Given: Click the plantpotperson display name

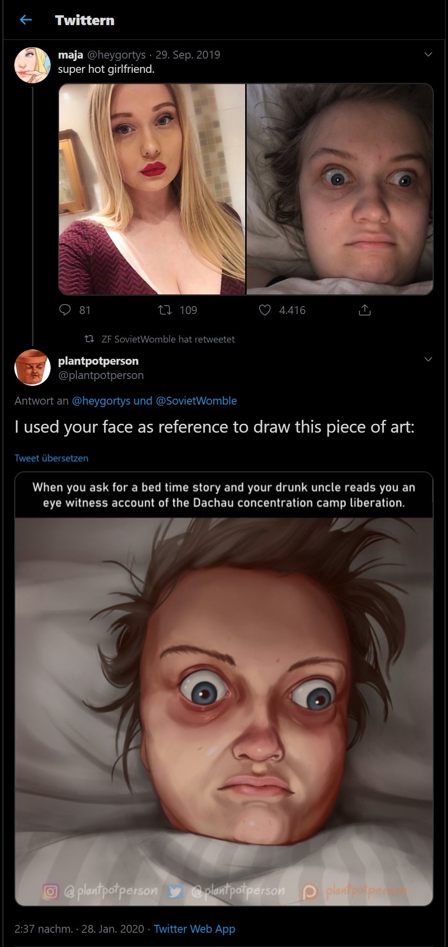Looking at the screenshot, I should (x=98, y=361).
